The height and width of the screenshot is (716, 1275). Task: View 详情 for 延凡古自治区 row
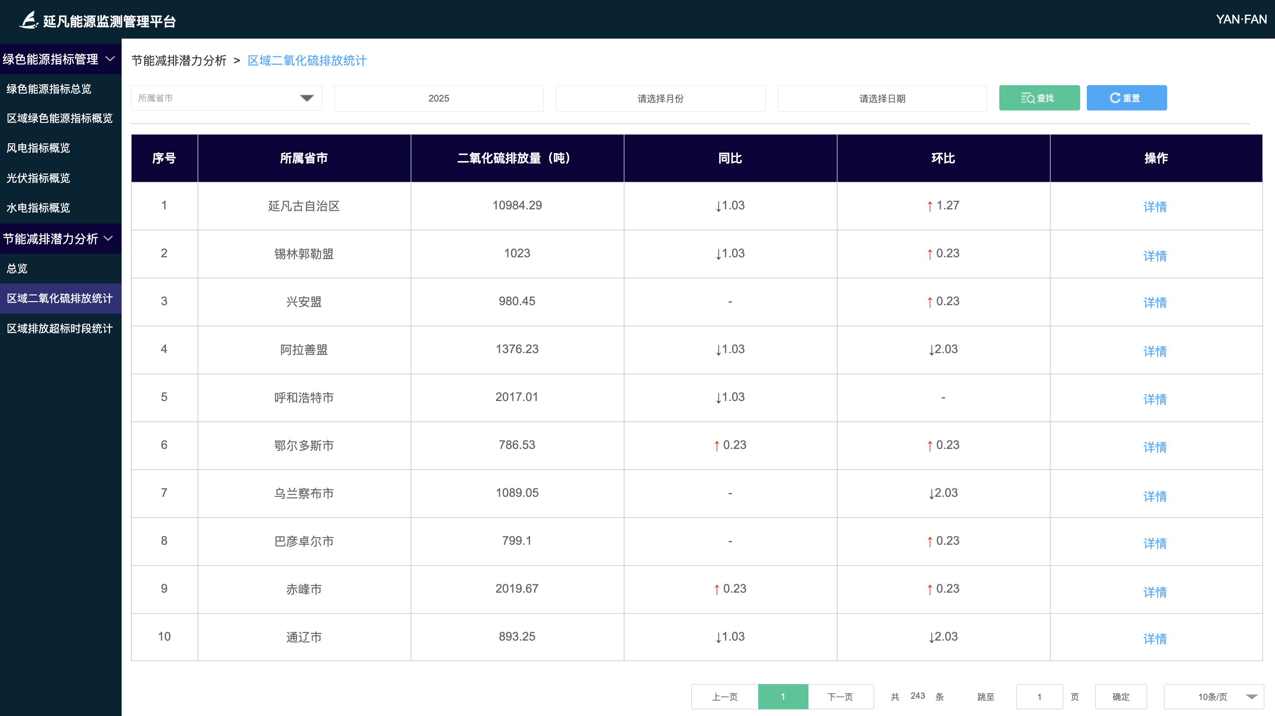coord(1155,206)
